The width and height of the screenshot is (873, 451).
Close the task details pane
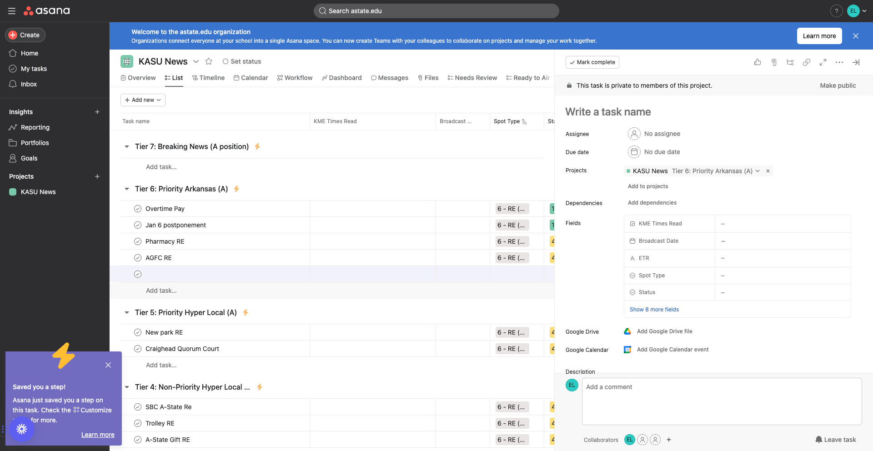[856, 62]
